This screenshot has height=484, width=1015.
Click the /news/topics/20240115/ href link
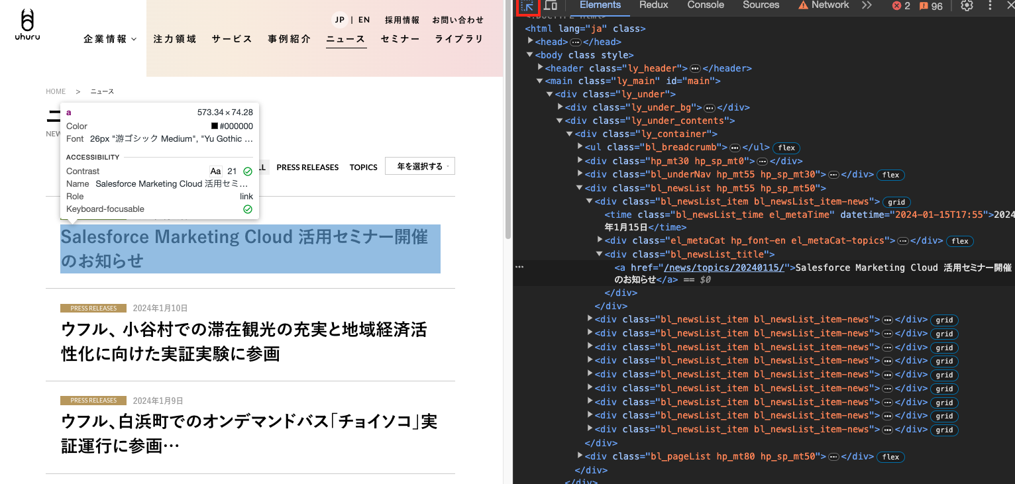tap(724, 267)
